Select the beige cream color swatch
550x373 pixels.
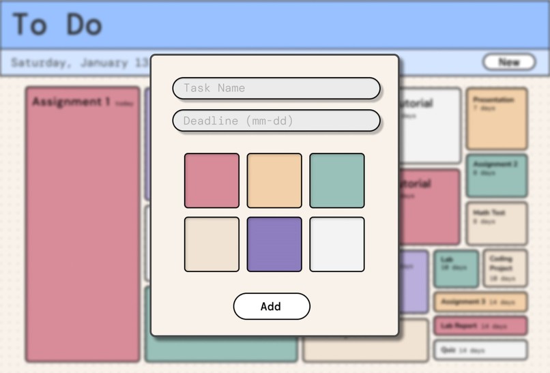pyautogui.click(x=212, y=244)
